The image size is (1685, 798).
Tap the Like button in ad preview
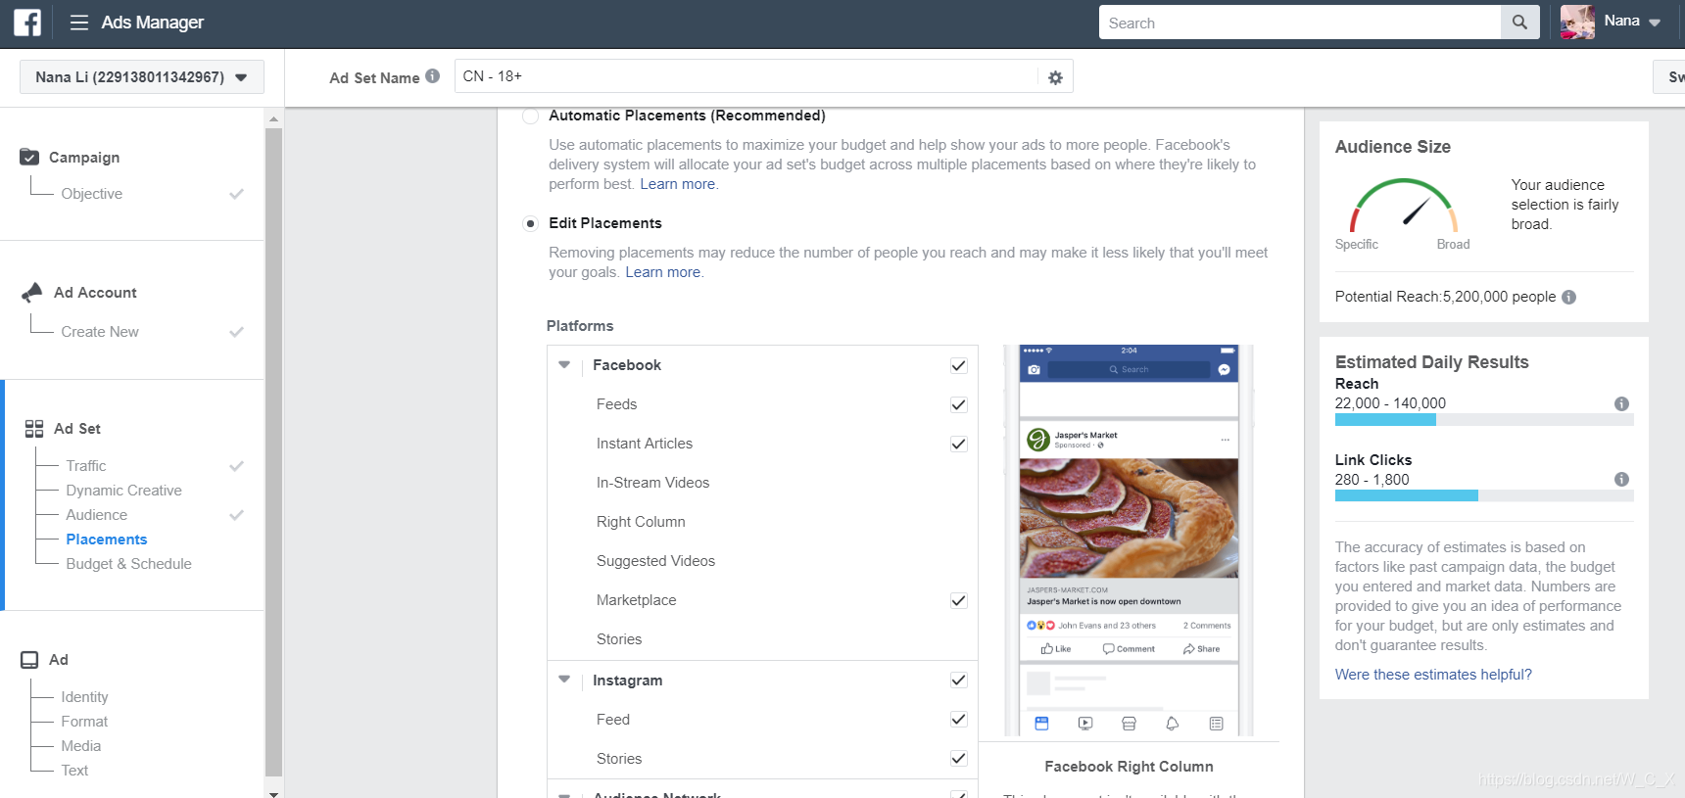point(1055,649)
